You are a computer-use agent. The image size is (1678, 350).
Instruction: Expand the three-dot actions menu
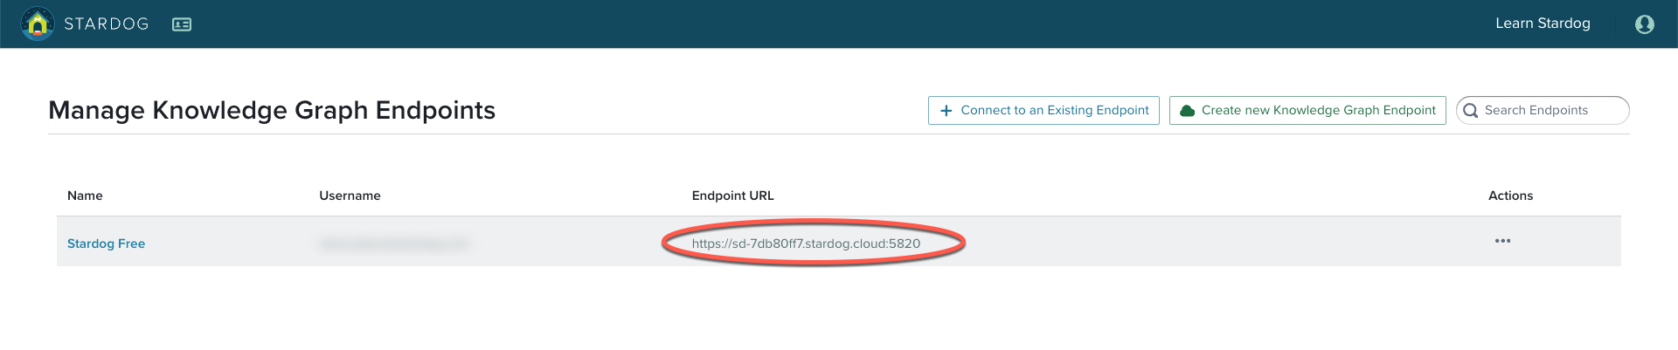[x=1502, y=241]
